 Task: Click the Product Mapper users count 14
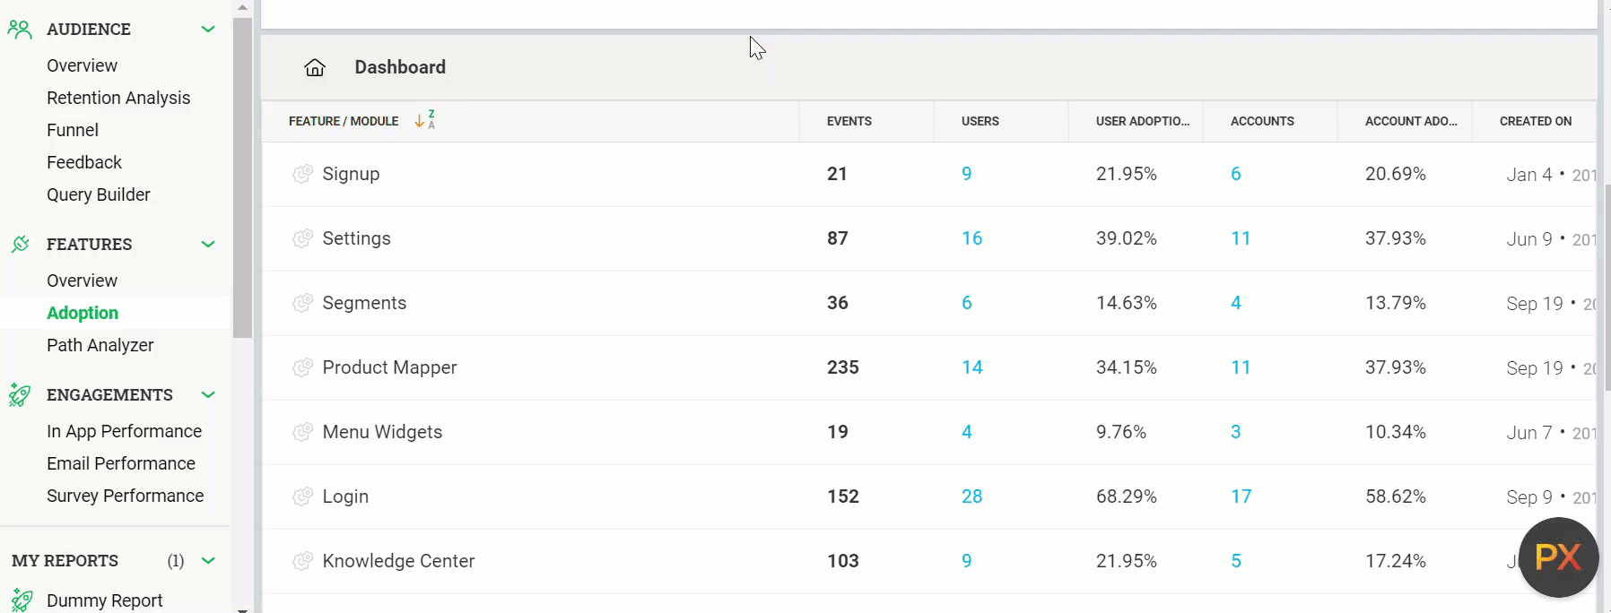(x=972, y=367)
